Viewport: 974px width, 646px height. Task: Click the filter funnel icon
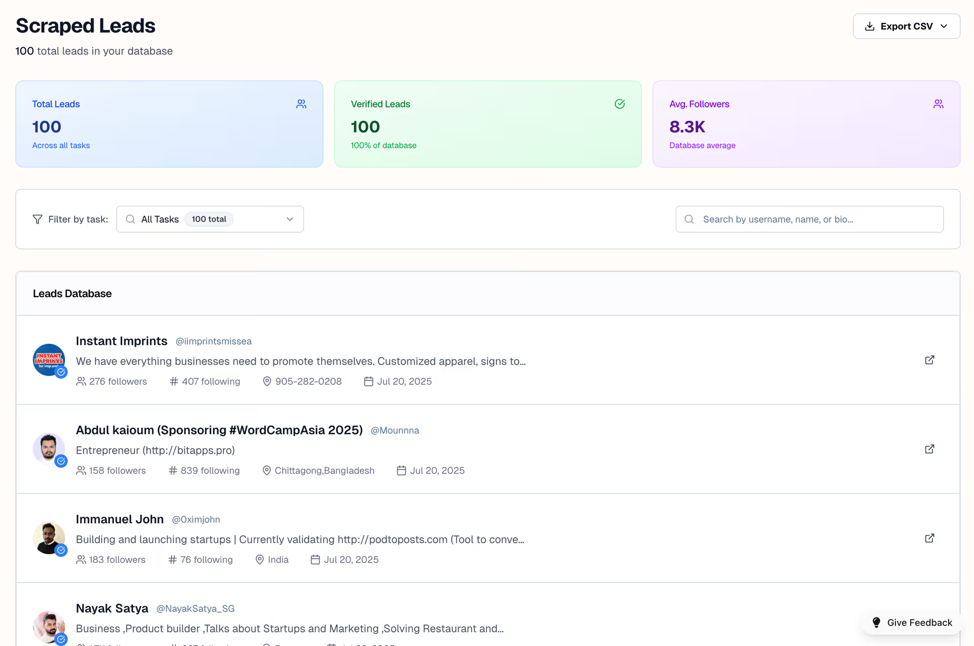(x=38, y=219)
